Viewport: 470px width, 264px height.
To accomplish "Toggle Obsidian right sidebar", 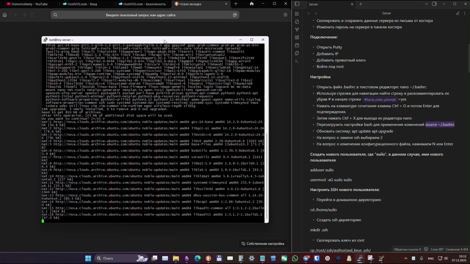I will (434, 4).
